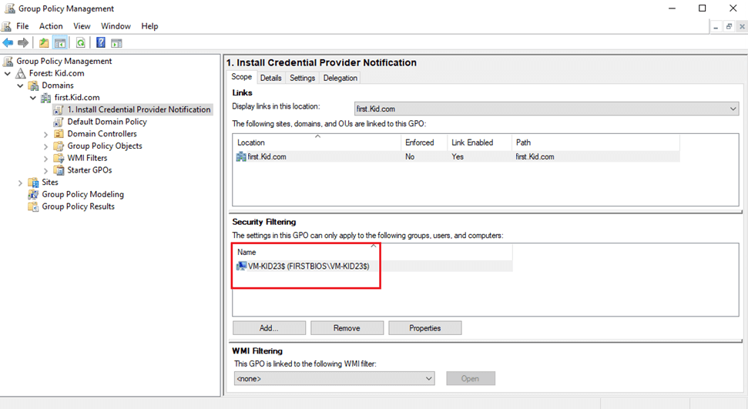Expand the WMI Filters node

(45, 159)
